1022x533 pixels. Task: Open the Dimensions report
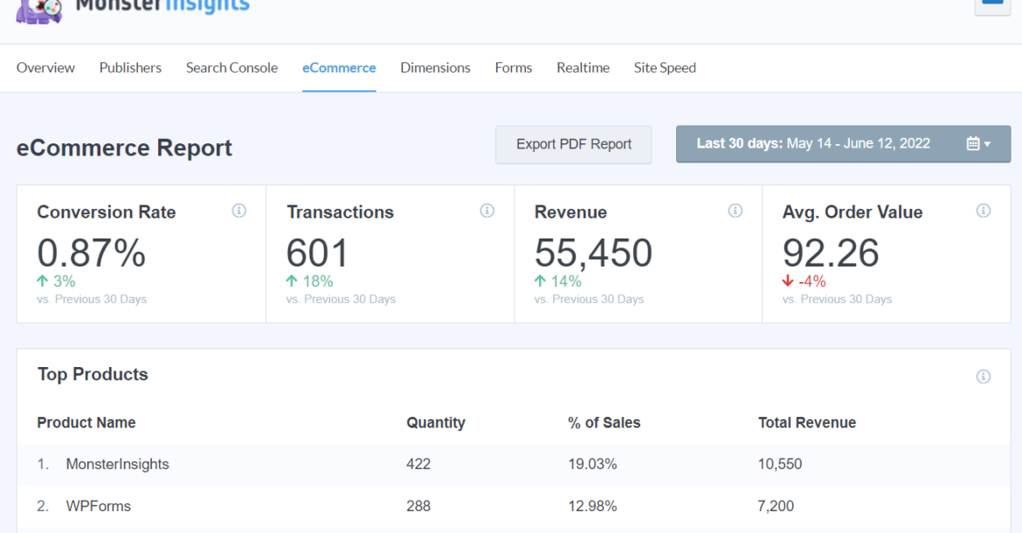tap(435, 67)
